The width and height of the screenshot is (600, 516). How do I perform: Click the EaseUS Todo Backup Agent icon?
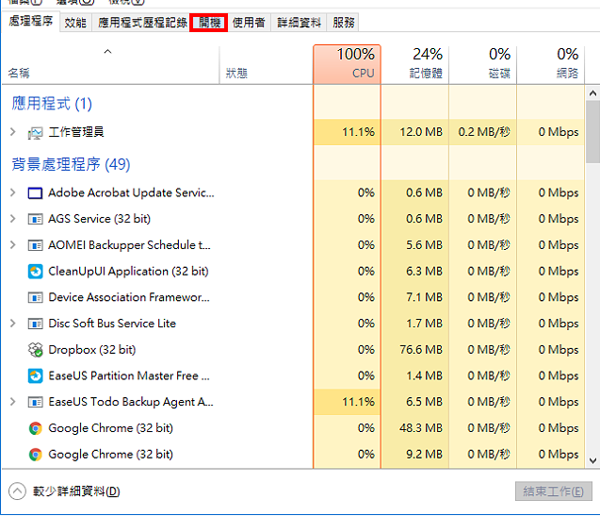click(35, 402)
